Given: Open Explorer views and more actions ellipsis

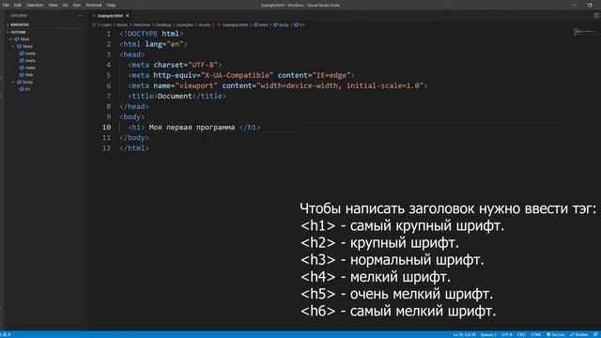Looking at the screenshot, I should pos(80,16).
